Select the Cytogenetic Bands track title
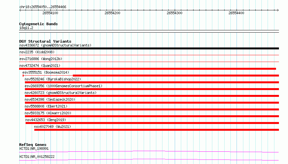Screen dimensions: 288x164 [39, 24]
